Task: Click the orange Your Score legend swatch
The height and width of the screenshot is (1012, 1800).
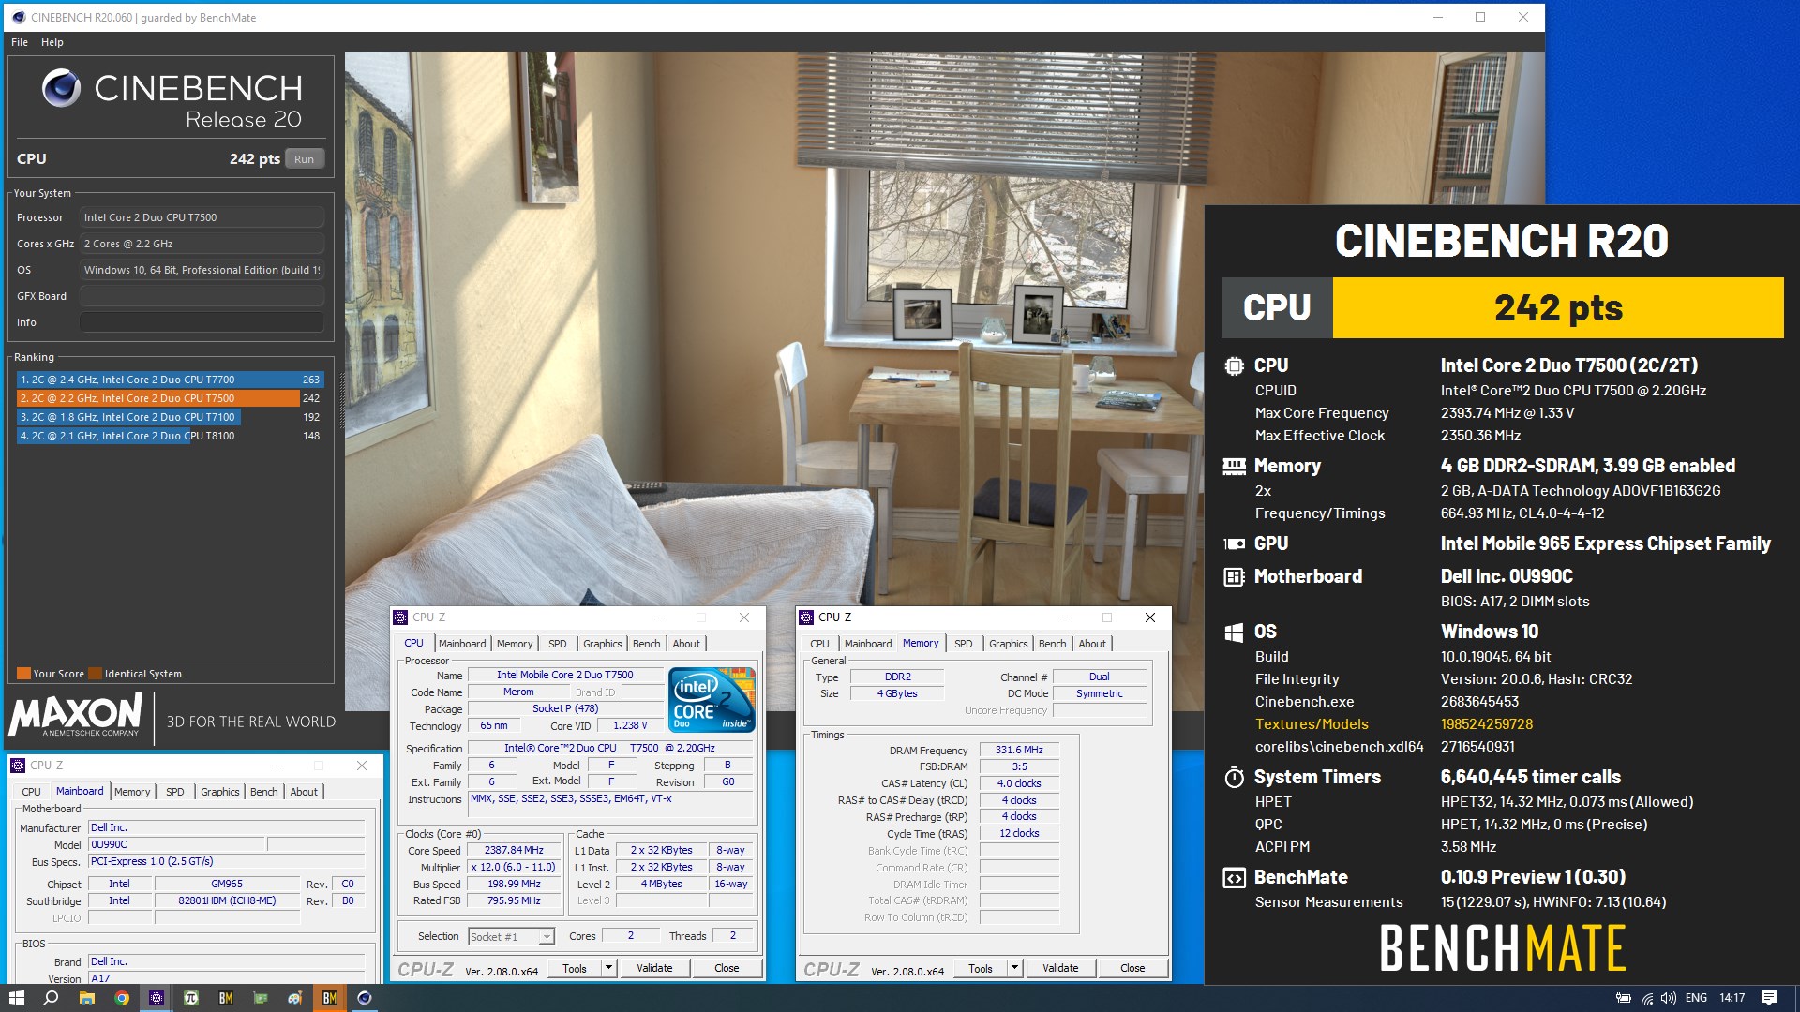Action: pyautogui.click(x=24, y=674)
